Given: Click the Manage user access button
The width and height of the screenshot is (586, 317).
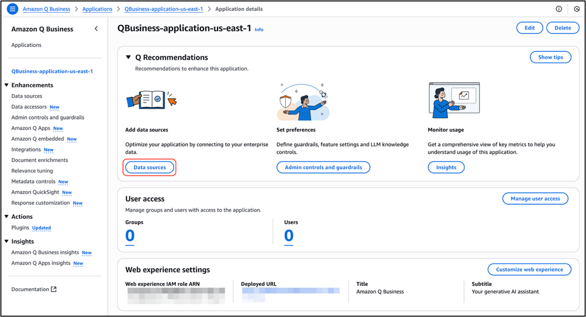Looking at the screenshot, I should click(x=535, y=199).
